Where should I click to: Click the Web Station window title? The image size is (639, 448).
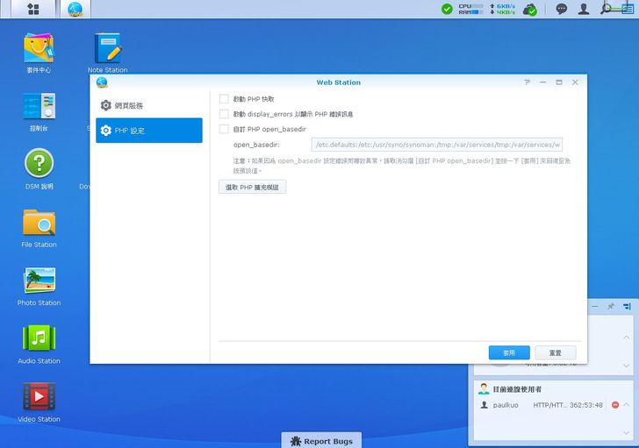coord(338,82)
